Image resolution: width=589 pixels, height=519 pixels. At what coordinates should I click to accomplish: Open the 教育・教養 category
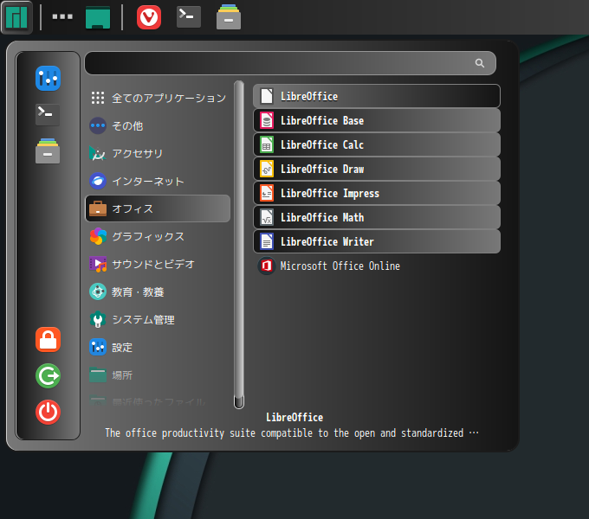158,292
